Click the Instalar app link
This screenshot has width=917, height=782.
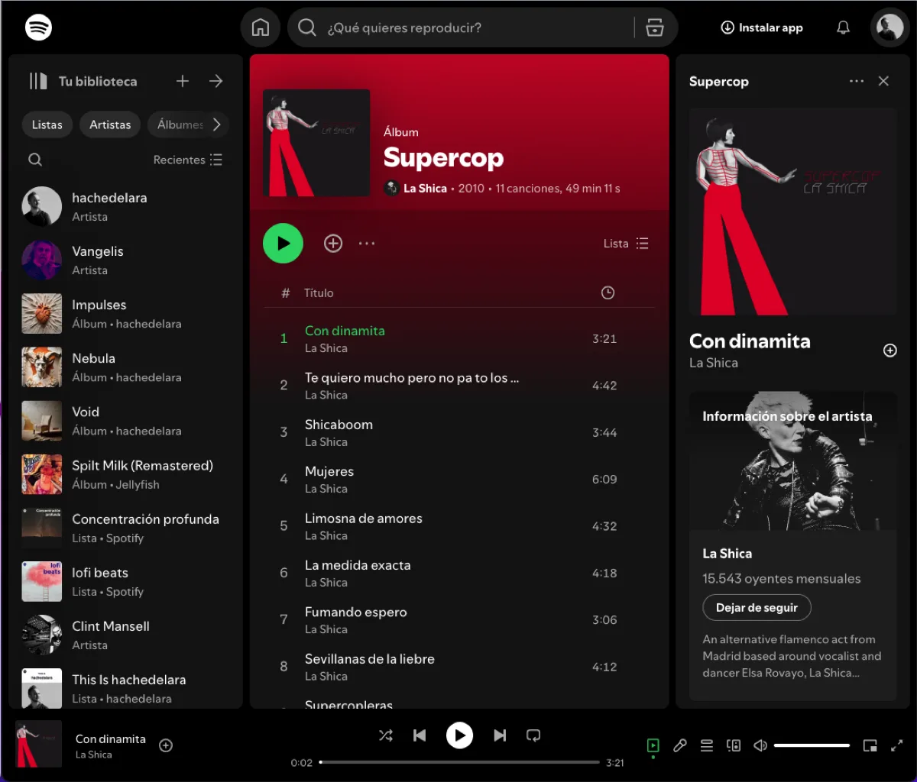point(762,27)
